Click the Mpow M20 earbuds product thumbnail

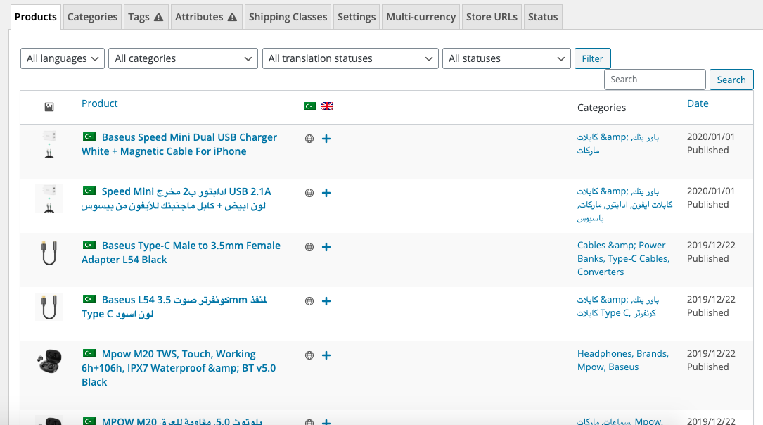click(x=49, y=362)
